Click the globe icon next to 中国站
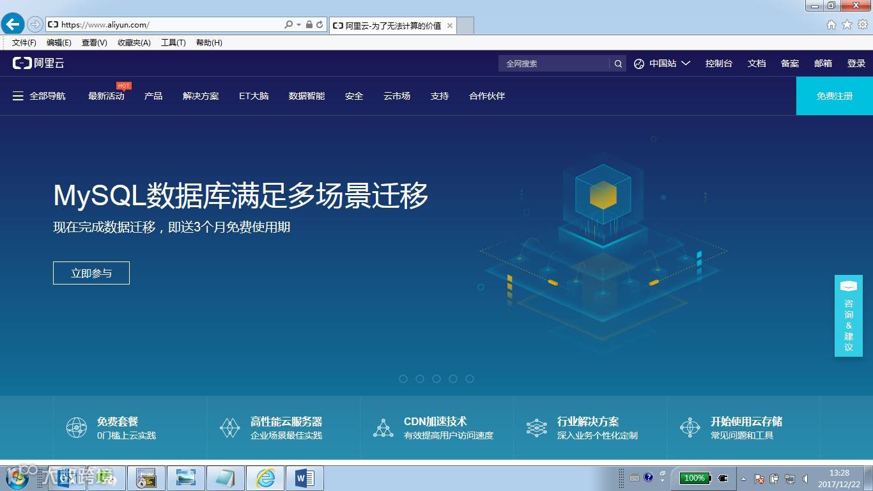Viewport: 873px width, 491px height. coord(639,64)
